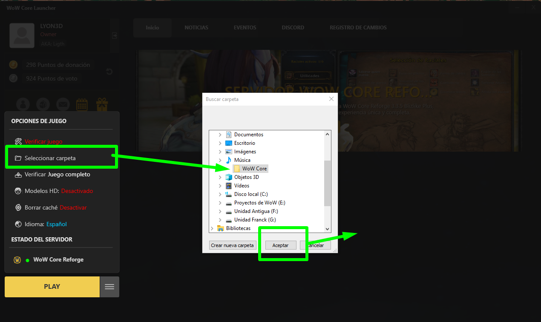Click the Música note icon in folder tree
This screenshot has height=322, width=541.
(x=228, y=160)
